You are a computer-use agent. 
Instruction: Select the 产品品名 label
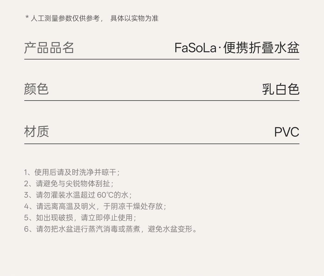point(49,48)
